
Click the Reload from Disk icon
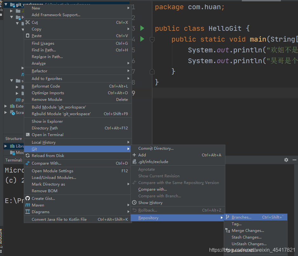point(28,155)
